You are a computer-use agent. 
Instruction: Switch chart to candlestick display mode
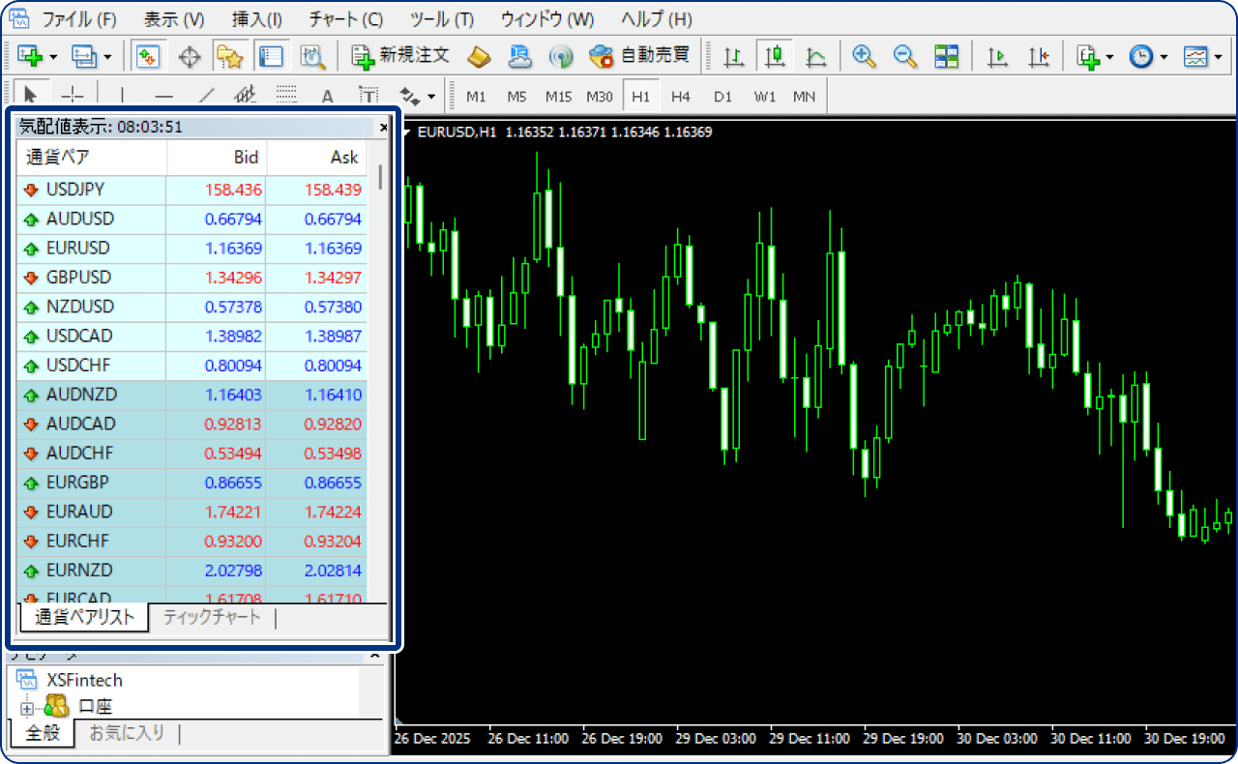coord(774,56)
